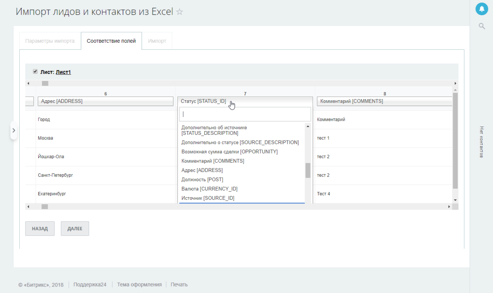Viewport: 493px width, 293px height.
Task: Switch to the Параметры импорта tab
Action: pos(50,41)
